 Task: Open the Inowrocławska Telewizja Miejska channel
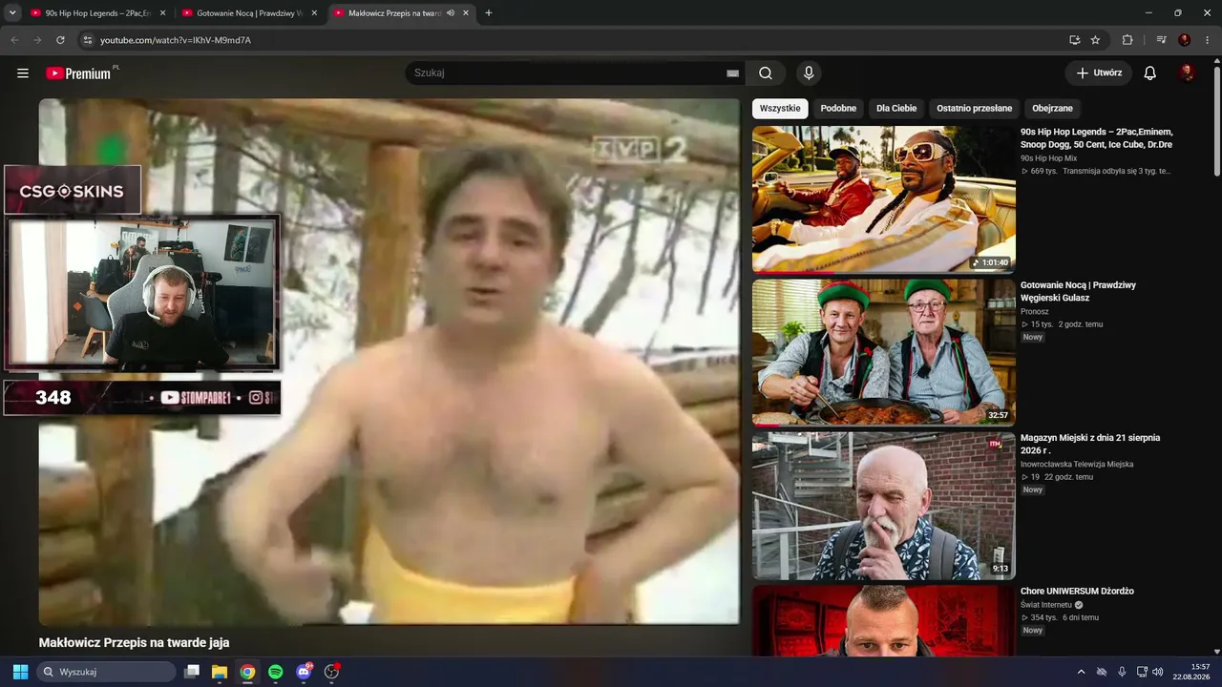[x=1077, y=464]
